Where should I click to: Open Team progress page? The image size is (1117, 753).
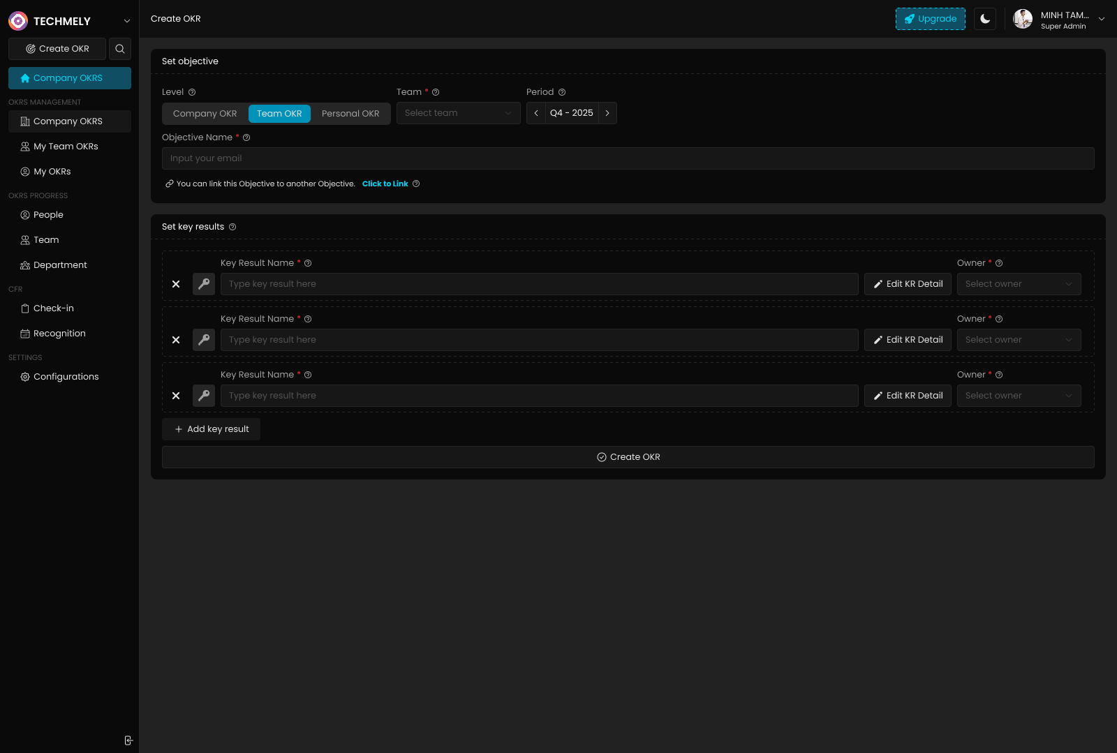(x=70, y=240)
